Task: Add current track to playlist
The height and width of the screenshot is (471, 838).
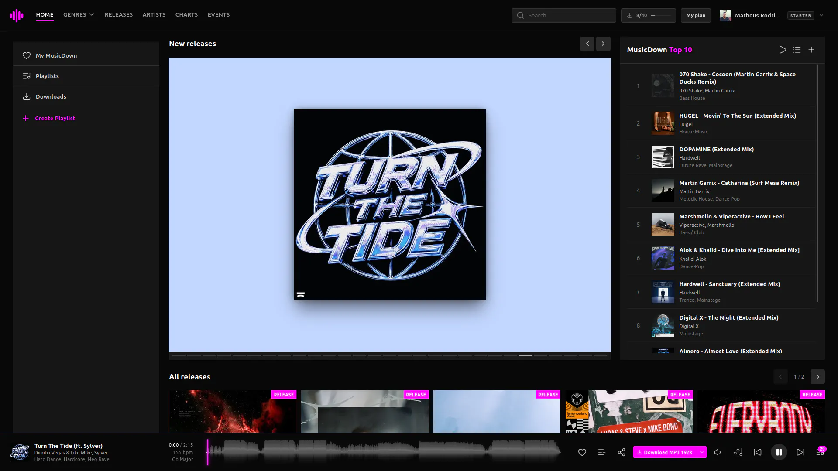Action: tap(601, 452)
